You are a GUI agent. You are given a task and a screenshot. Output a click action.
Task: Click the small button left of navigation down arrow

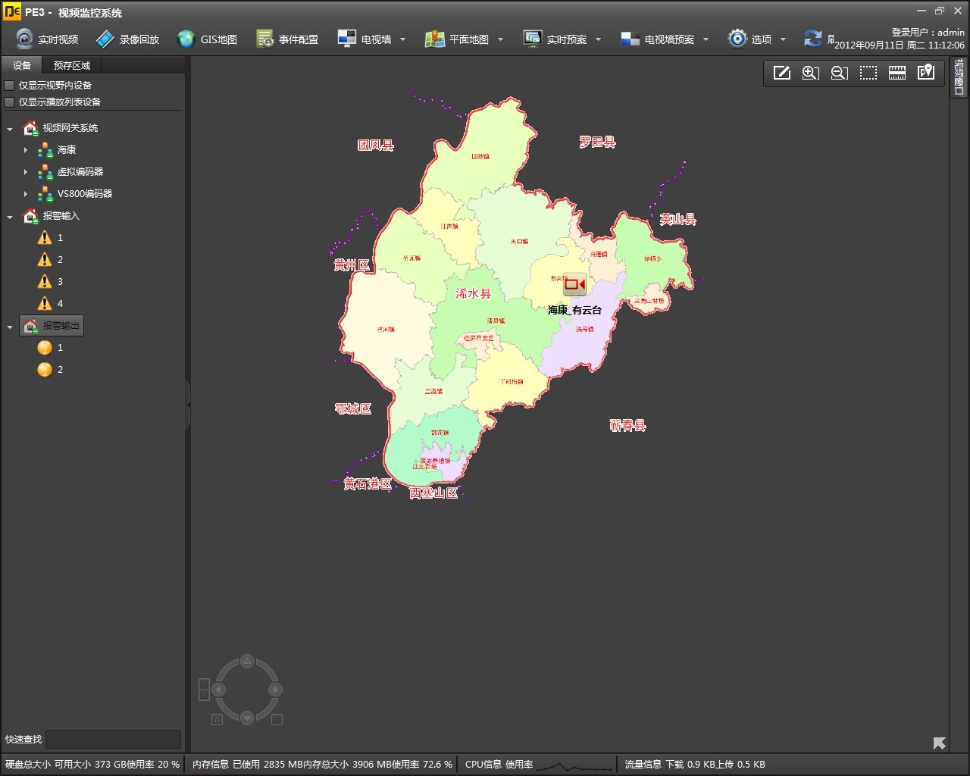click(x=217, y=719)
